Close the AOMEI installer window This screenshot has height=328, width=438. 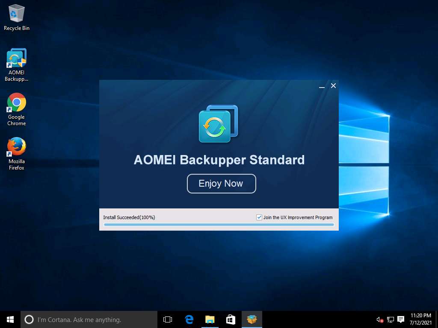tap(333, 85)
